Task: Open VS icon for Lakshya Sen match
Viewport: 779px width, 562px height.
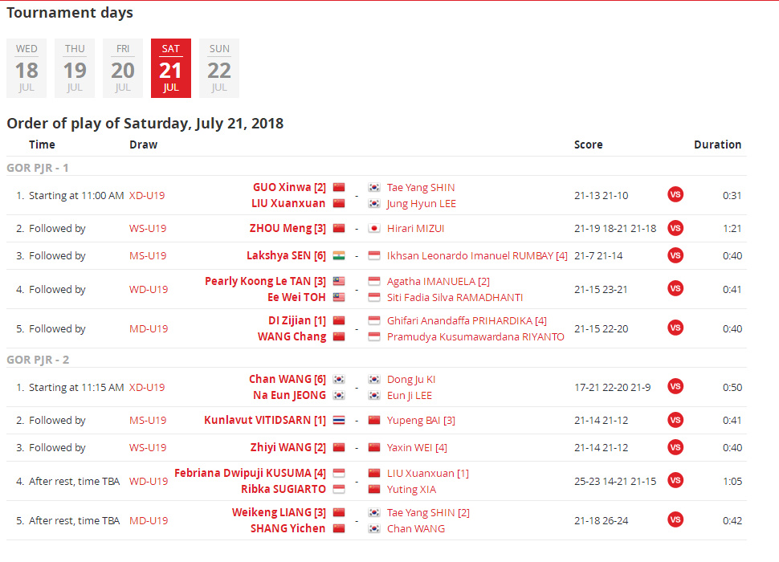Action: (x=675, y=255)
